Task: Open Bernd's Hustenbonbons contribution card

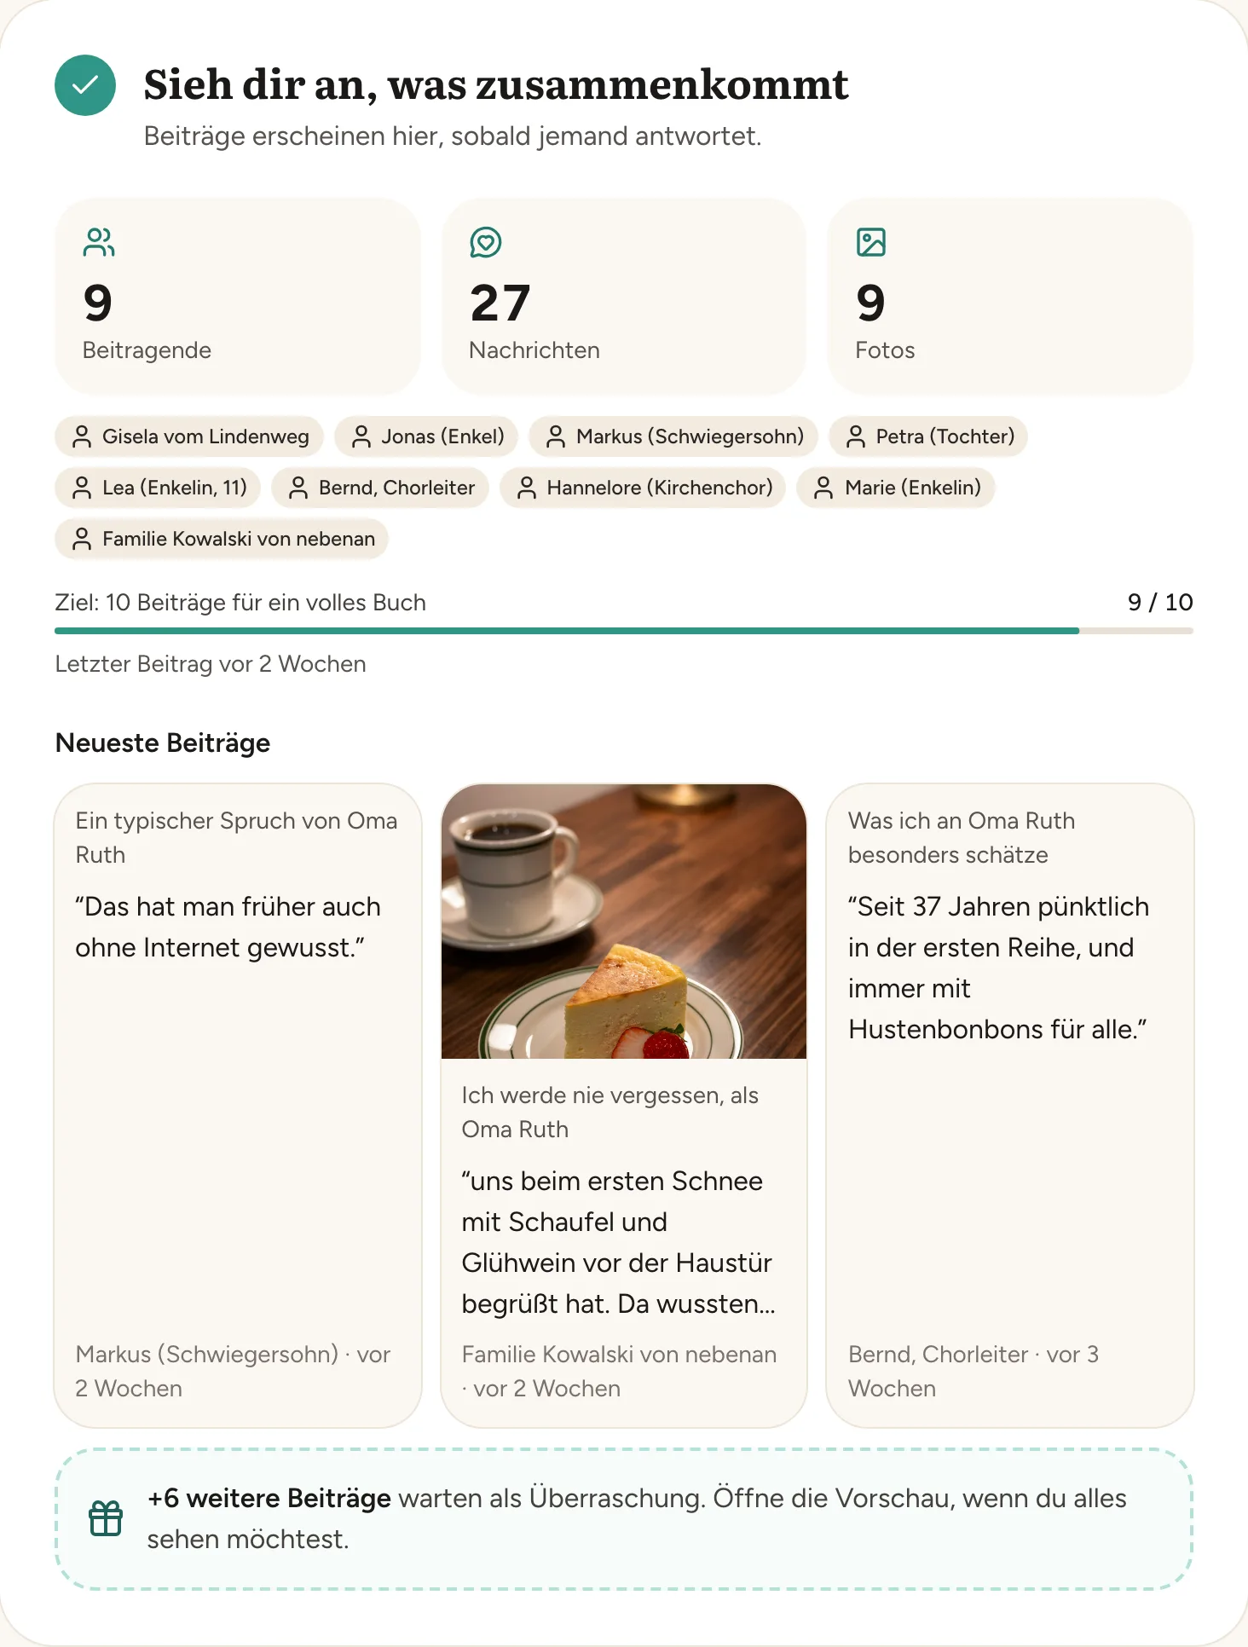Action: pyautogui.click(x=1010, y=1106)
